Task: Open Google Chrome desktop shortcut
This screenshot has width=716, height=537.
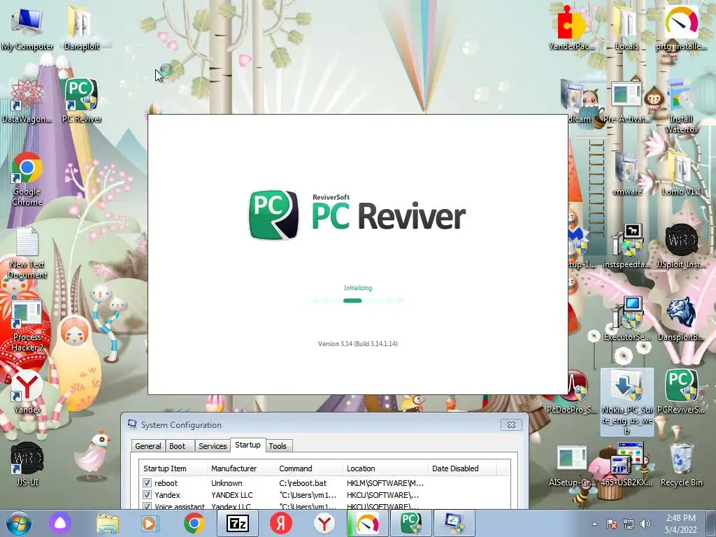Action: [27, 179]
